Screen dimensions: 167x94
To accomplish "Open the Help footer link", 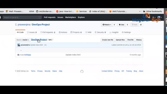I will point(61,71).
